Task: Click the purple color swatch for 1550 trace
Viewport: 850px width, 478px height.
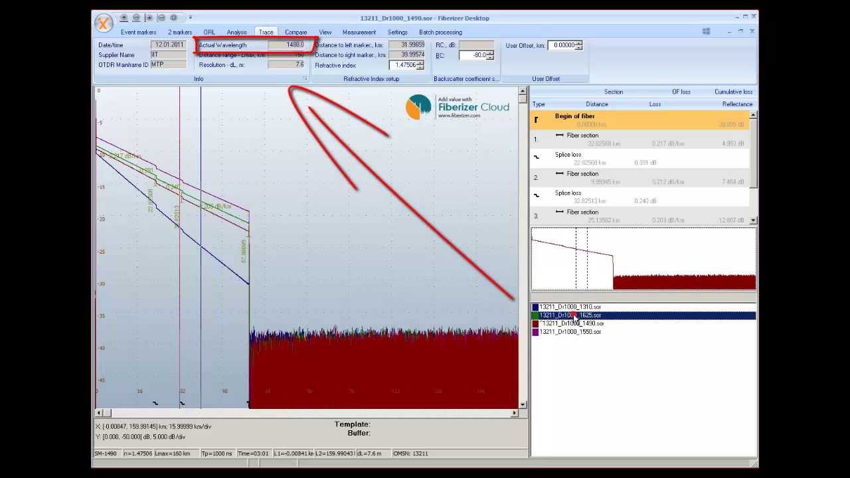Action: pyautogui.click(x=535, y=332)
